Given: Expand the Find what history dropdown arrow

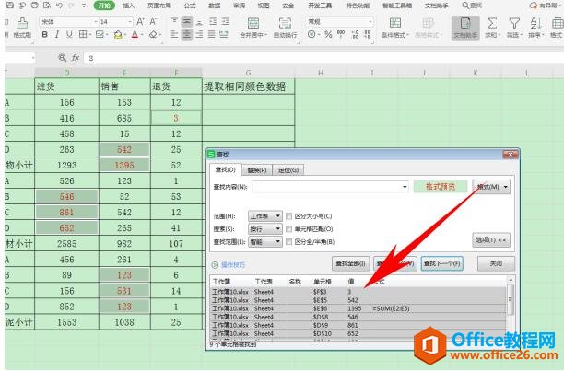Looking at the screenshot, I should pos(405,187).
